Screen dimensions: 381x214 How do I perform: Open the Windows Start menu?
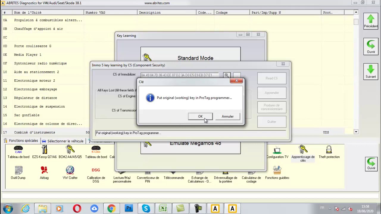point(8,209)
